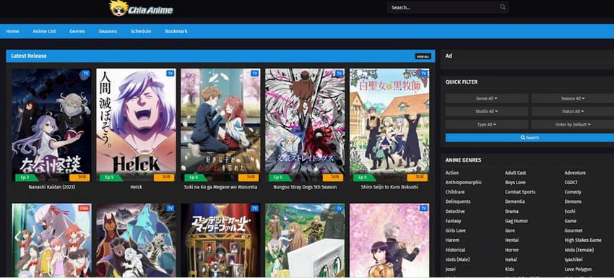
Task: Click the TV badge on Bungou Stray Dogs poster
Action: click(x=339, y=73)
